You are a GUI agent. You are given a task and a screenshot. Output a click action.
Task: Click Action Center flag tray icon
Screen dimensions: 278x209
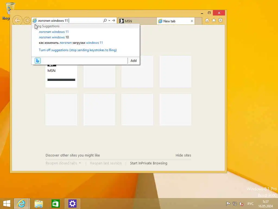(x=228, y=204)
